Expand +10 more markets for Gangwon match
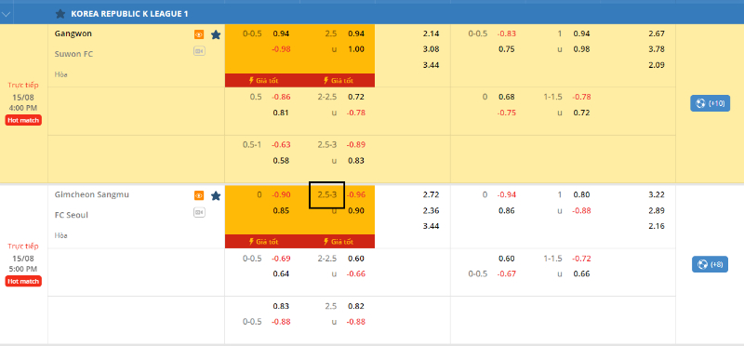 pos(710,103)
